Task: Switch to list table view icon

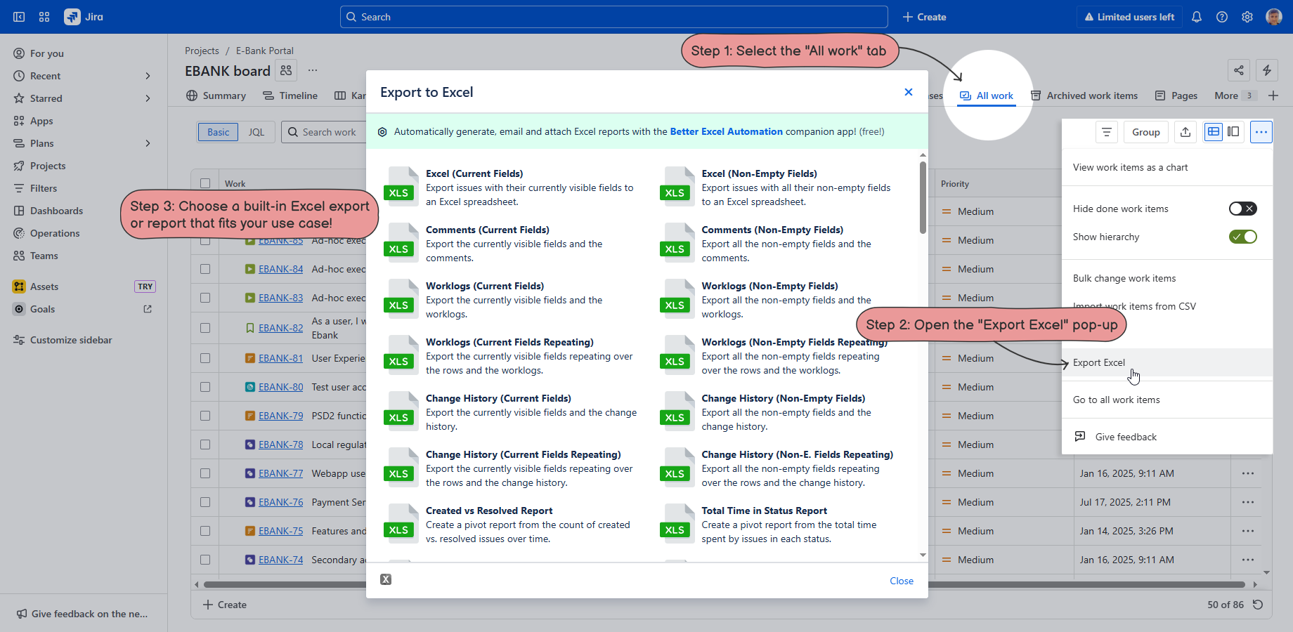Action: point(1214,132)
